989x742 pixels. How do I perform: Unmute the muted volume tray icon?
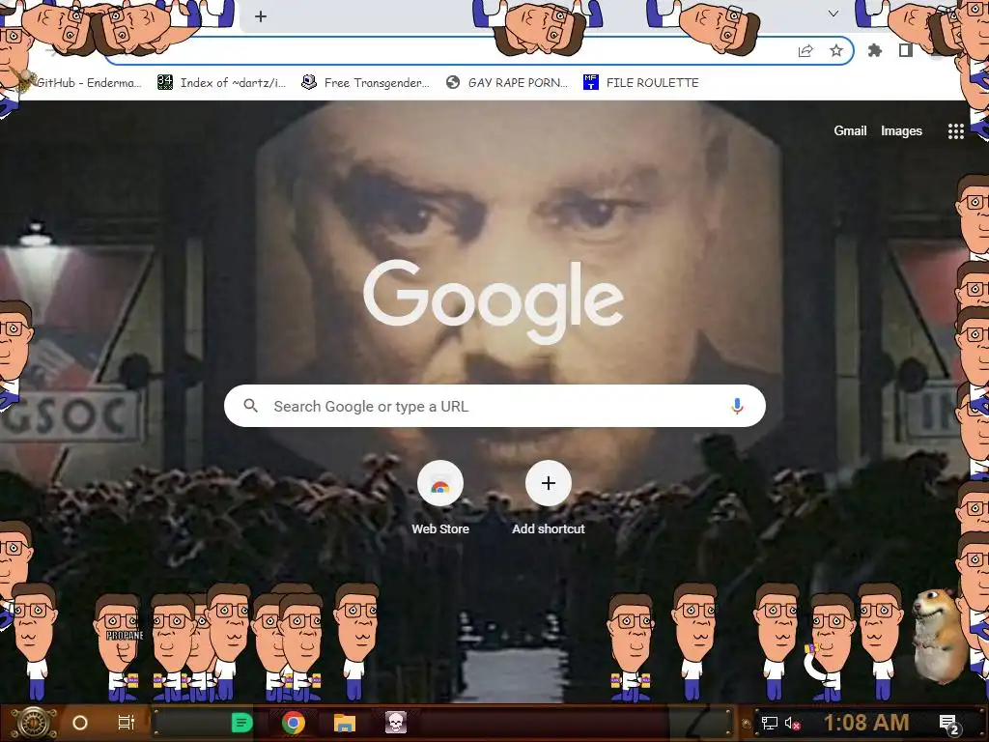[792, 723]
